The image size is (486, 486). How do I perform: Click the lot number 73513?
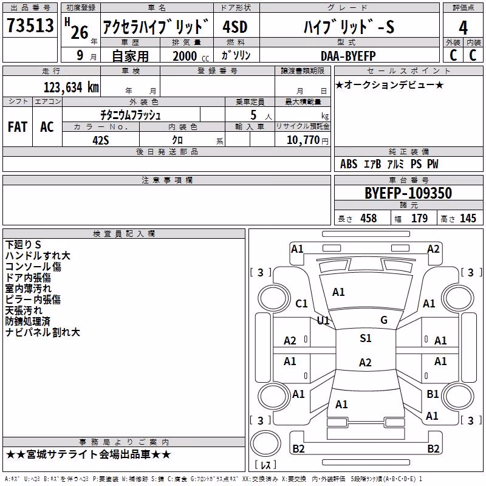tap(30, 25)
